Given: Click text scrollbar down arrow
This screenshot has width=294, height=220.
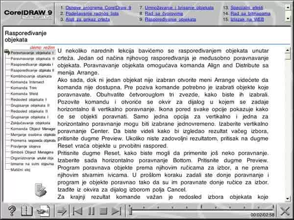Looking at the screenshot, I should 288,198.
